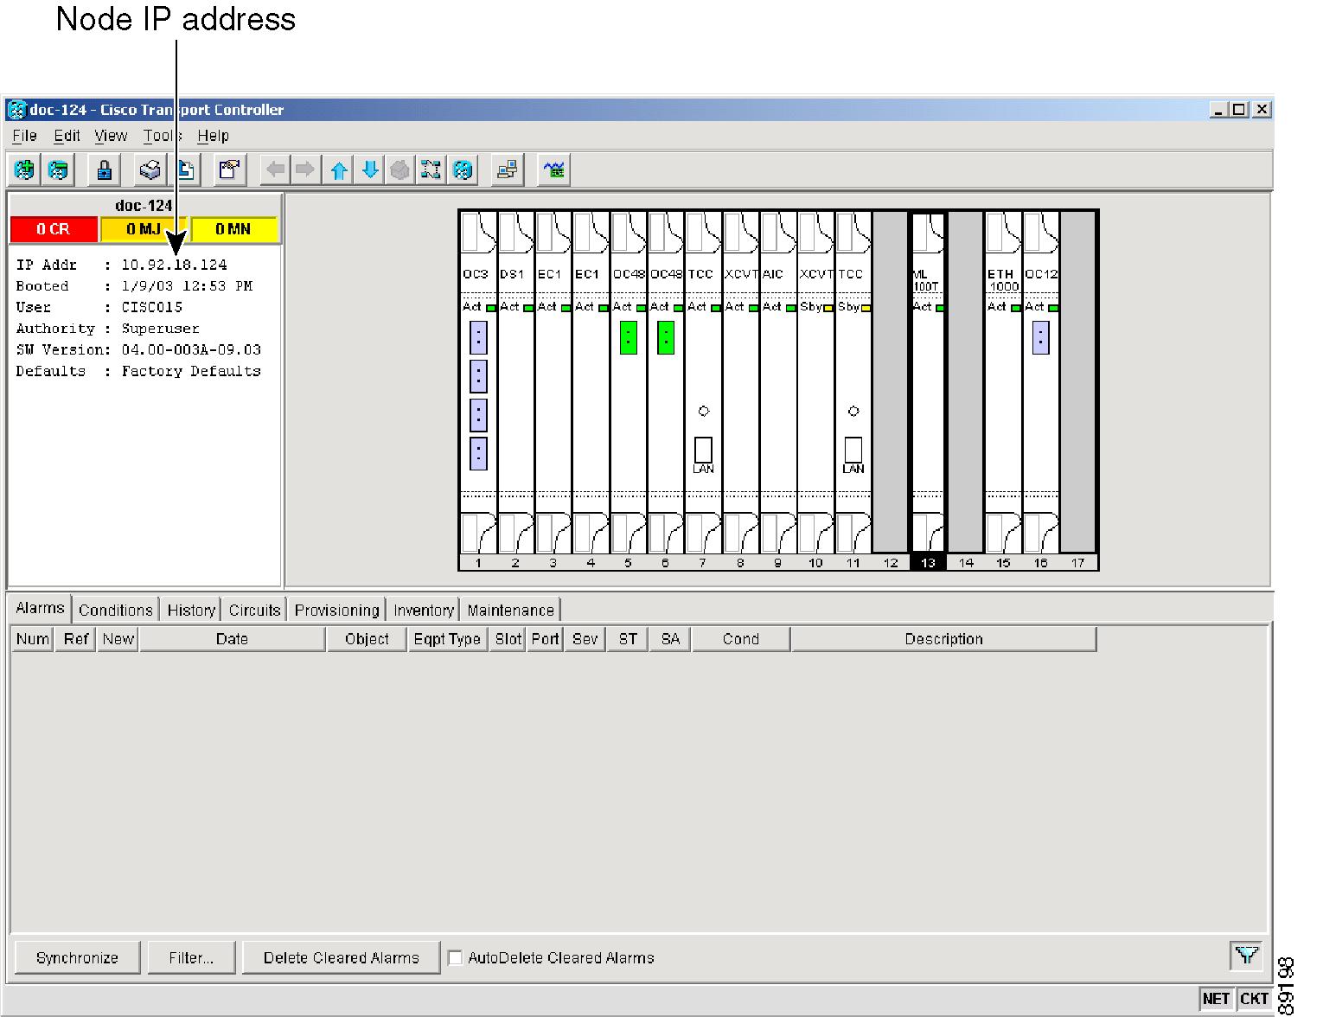The width and height of the screenshot is (1323, 1017).
Task: Click the Forward arrow in toolbar
Action: coord(304,169)
